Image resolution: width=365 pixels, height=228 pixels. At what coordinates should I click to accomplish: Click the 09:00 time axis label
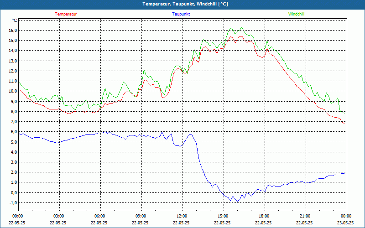coord(141,216)
